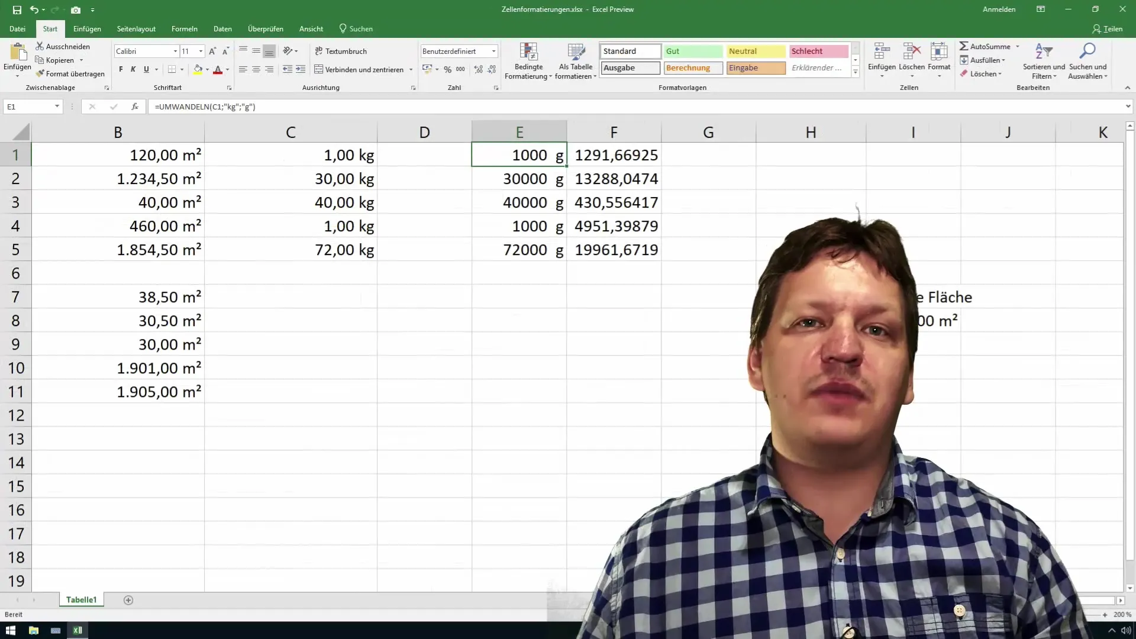The height and width of the screenshot is (639, 1136).
Task: Expand the formula bar
Action: (1128, 106)
